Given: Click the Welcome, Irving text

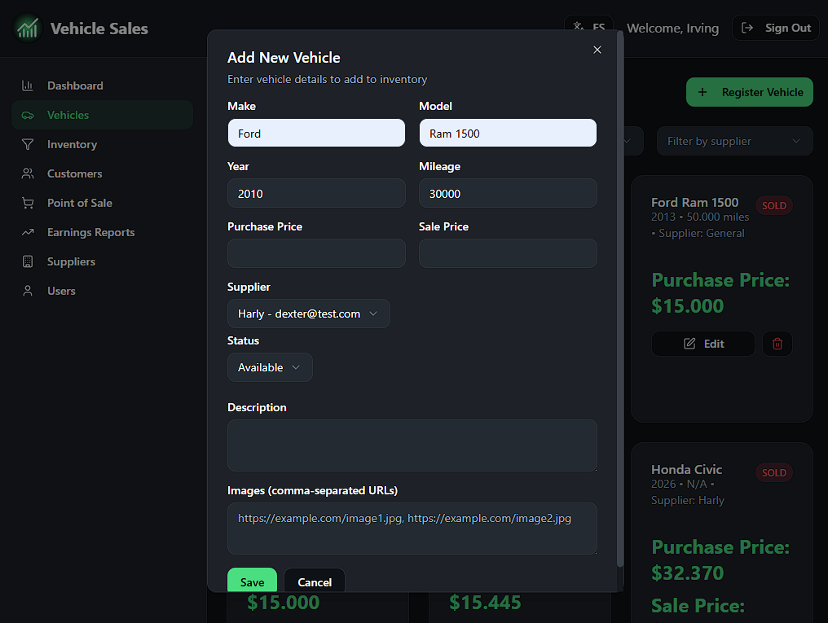Looking at the screenshot, I should [x=673, y=28].
